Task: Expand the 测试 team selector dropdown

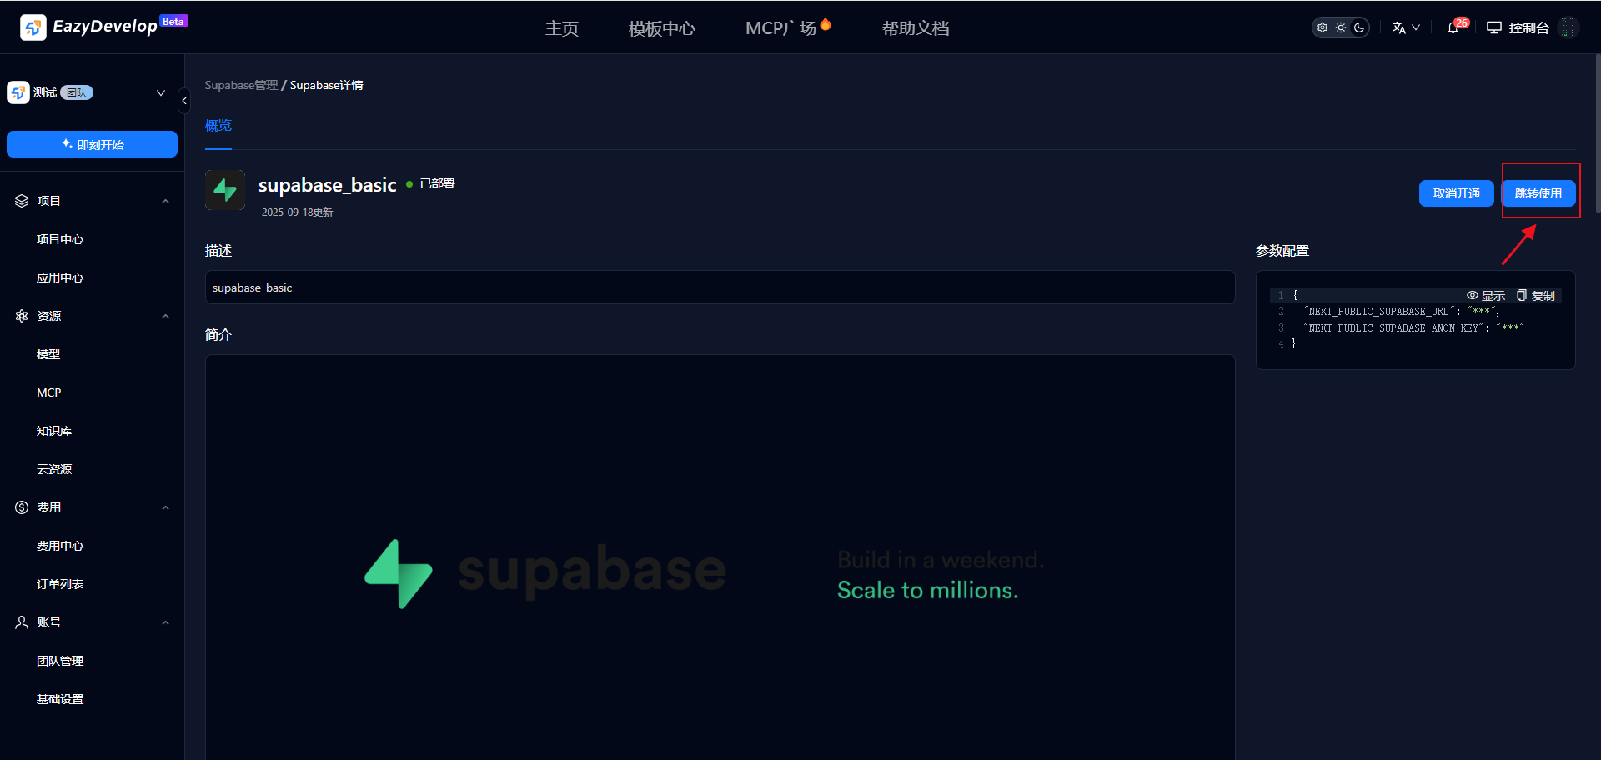Action: [161, 92]
